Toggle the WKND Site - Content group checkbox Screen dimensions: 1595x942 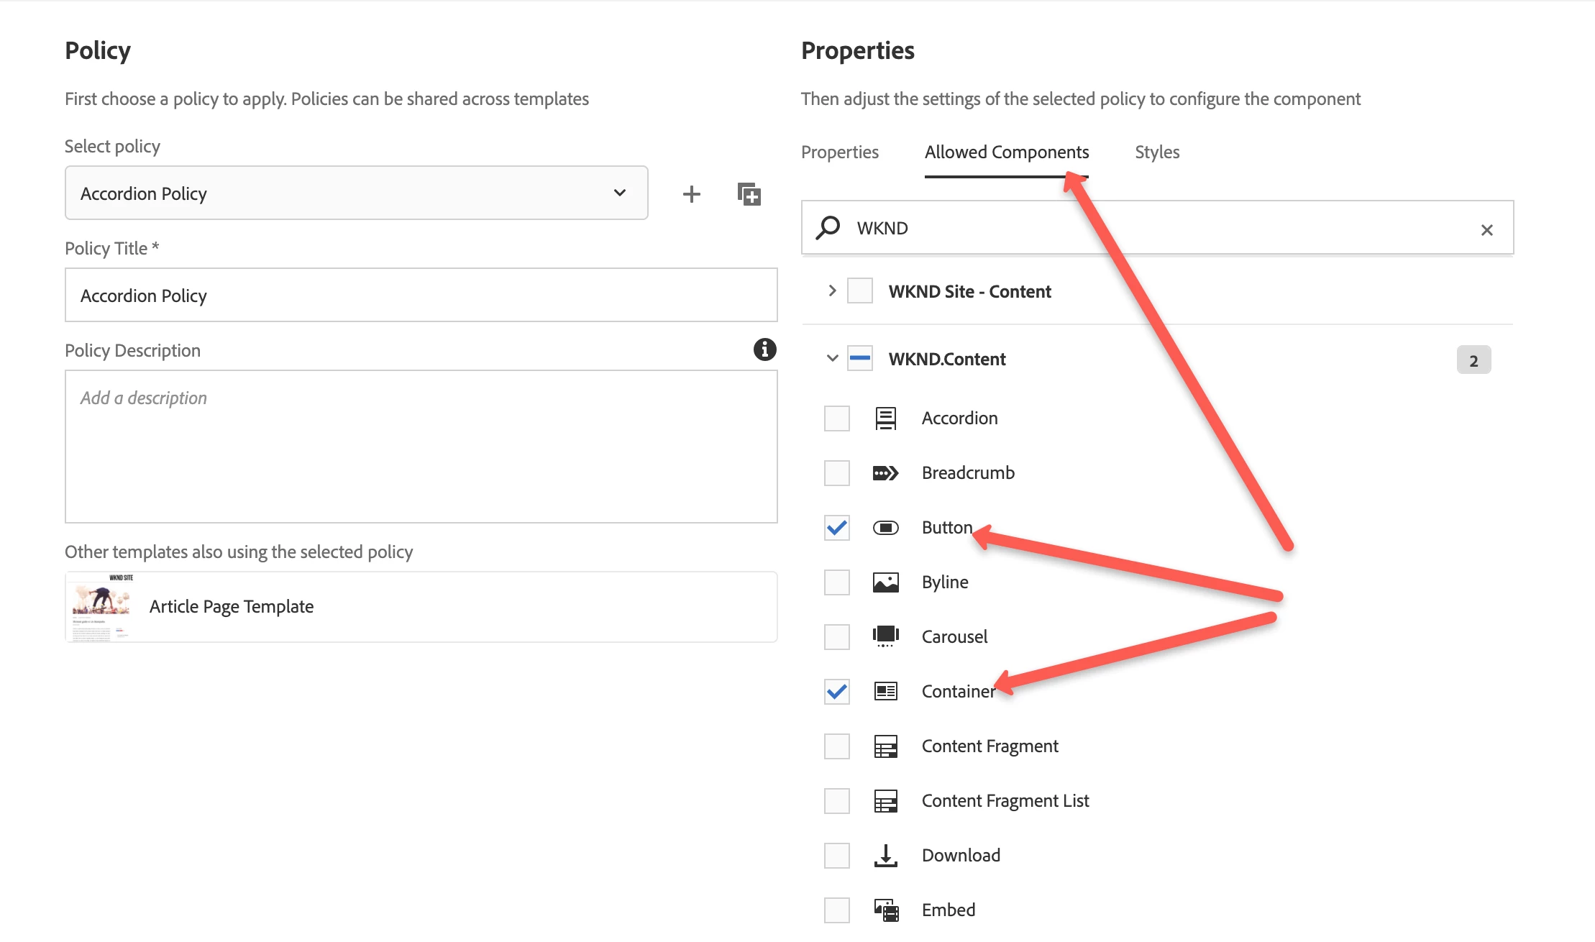859,291
